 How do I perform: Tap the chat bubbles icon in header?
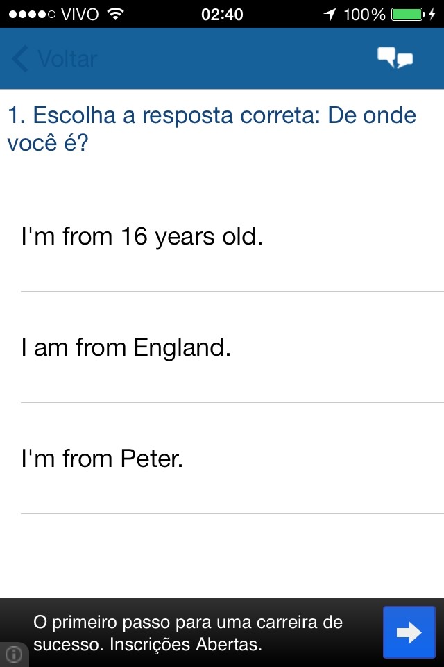395,58
